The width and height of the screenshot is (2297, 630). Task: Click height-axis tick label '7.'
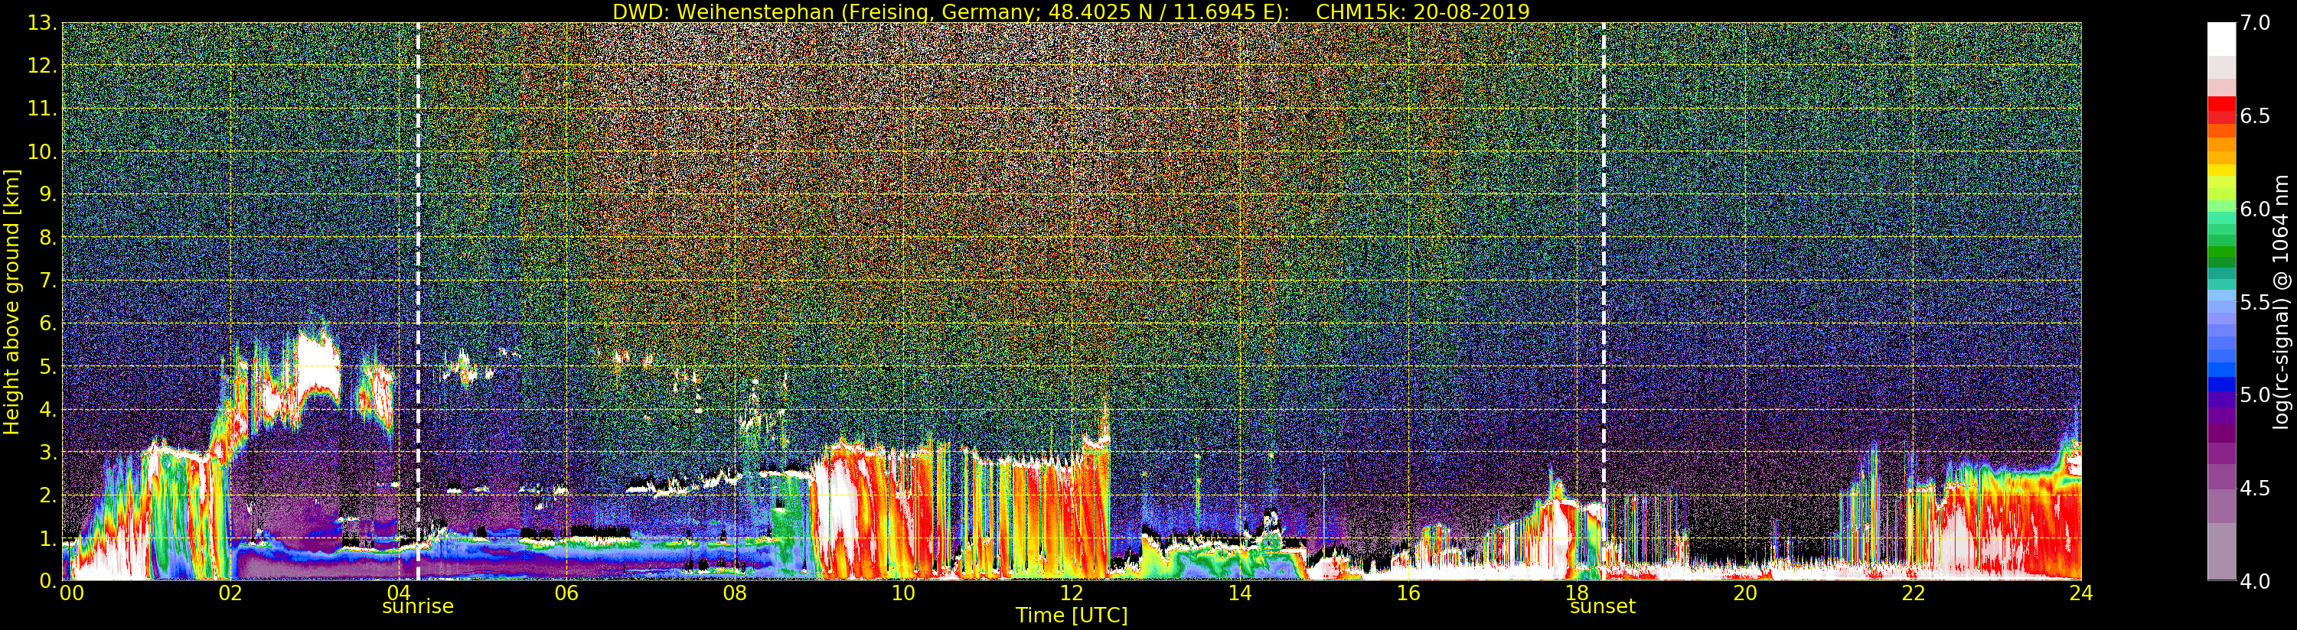click(48, 281)
